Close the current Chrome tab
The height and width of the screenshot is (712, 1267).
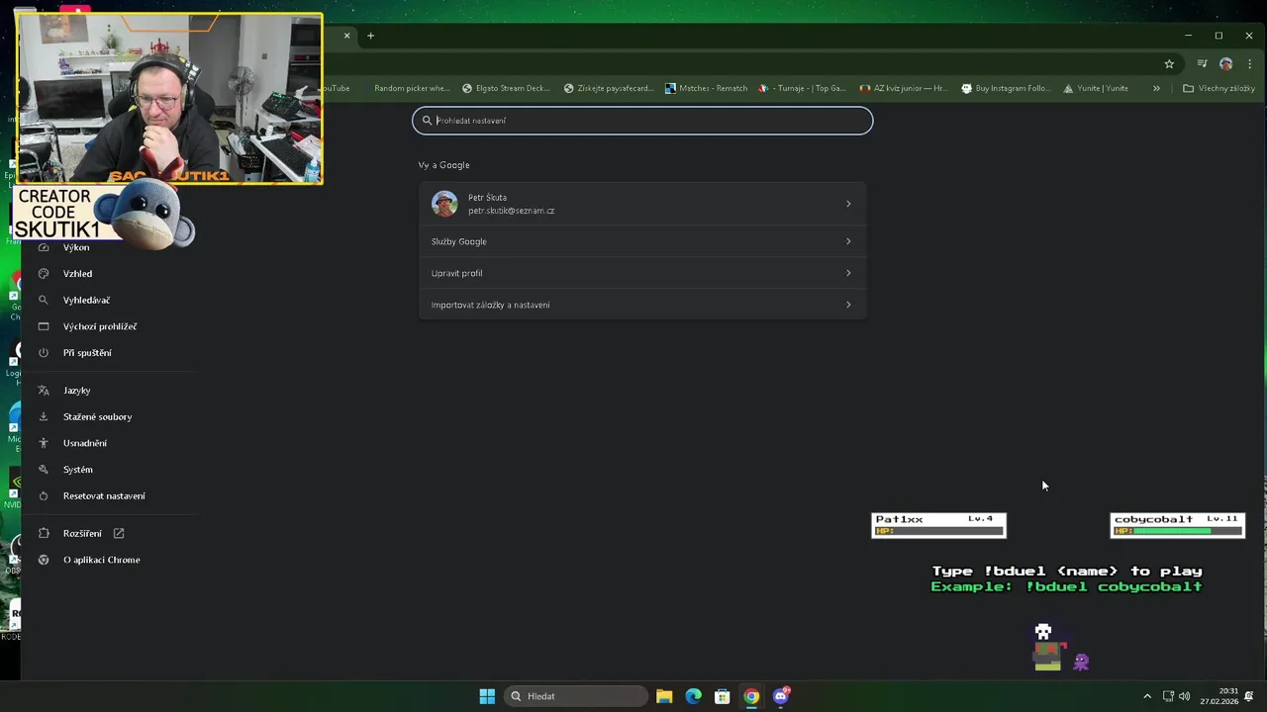pos(346,36)
